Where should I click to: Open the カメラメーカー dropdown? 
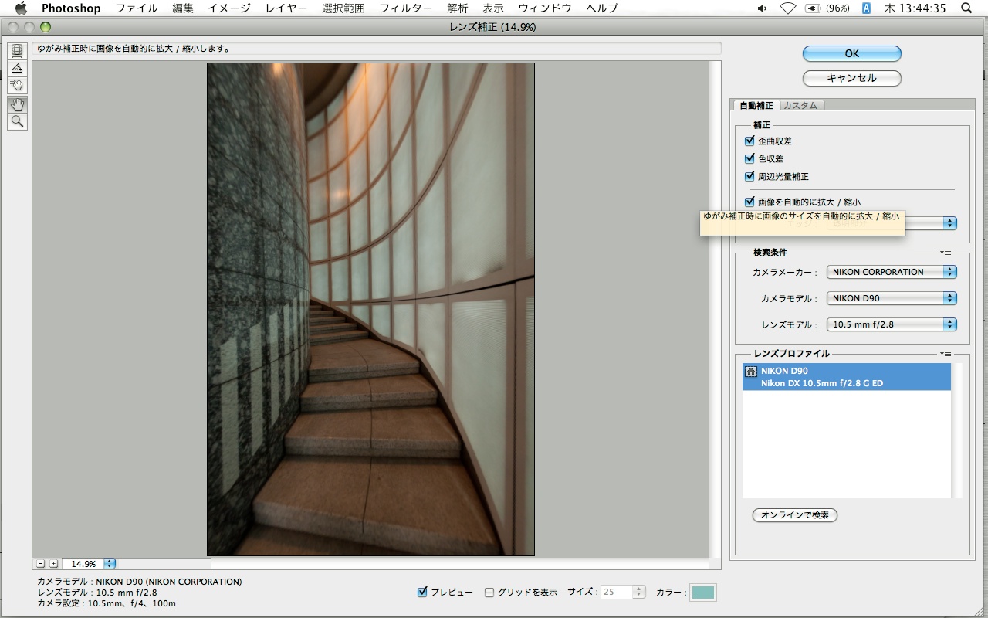pos(891,272)
